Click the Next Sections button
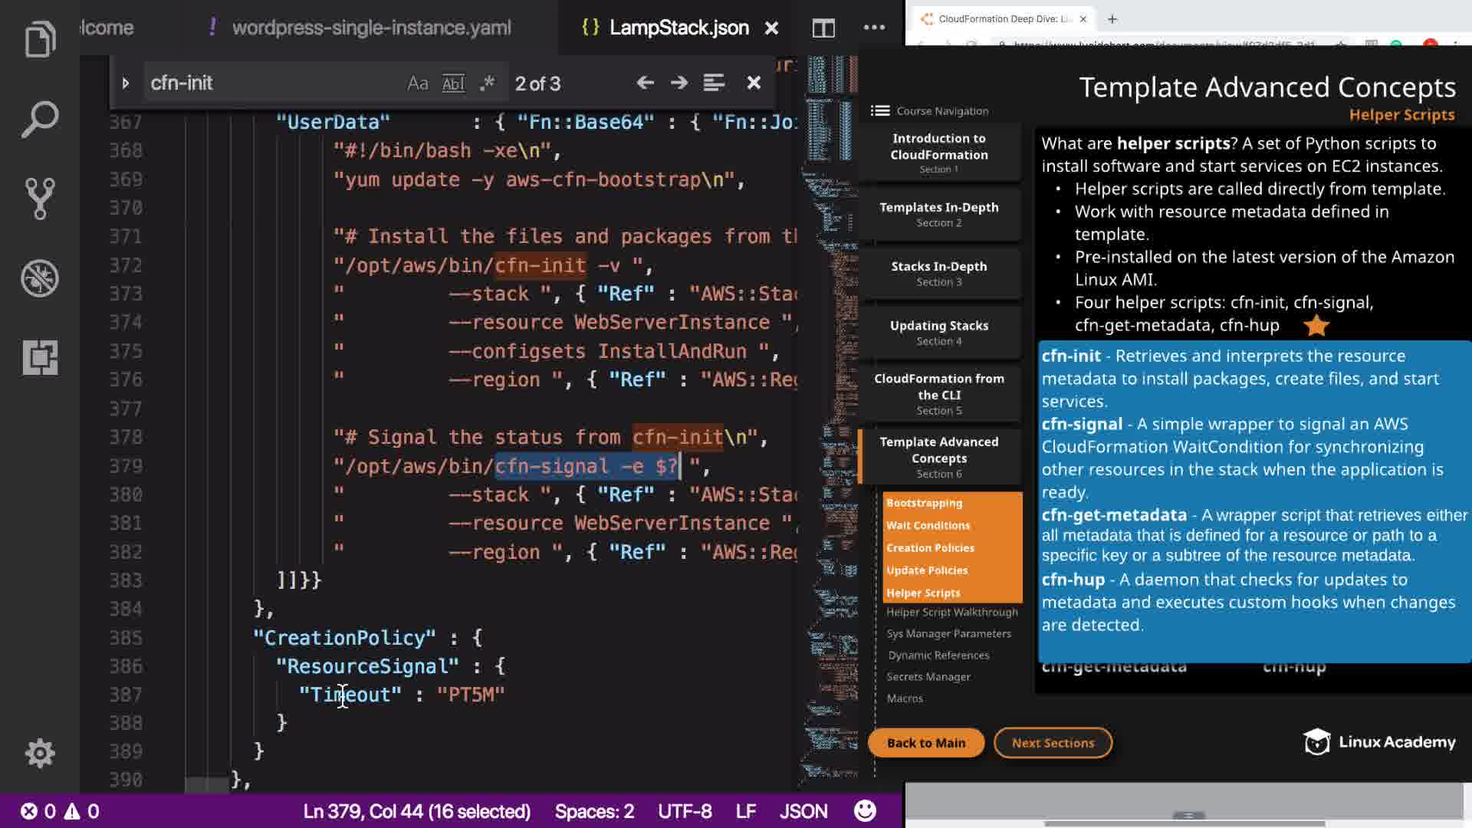Viewport: 1472px width, 828px height. [x=1053, y=743]
